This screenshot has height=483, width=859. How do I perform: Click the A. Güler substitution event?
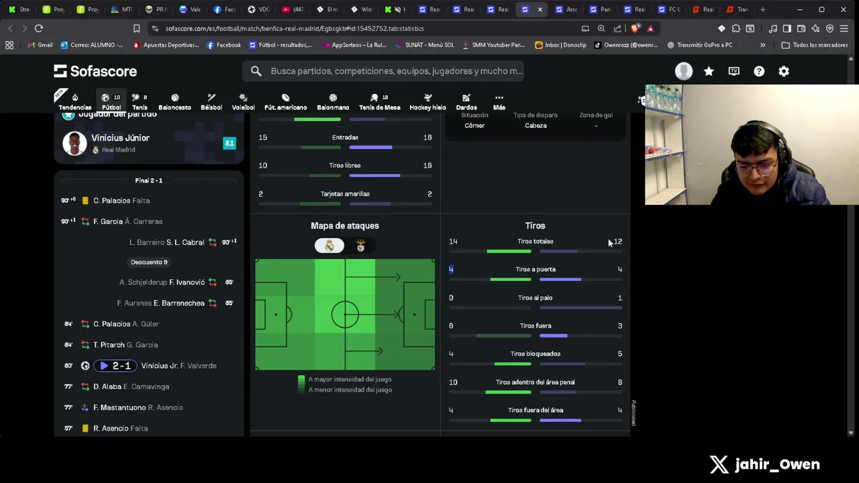[x=149, y=324]
